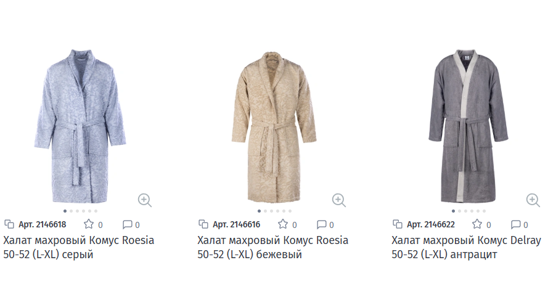
Task: Select second carousel dot under Delray robe
Action: click(460, 211)
